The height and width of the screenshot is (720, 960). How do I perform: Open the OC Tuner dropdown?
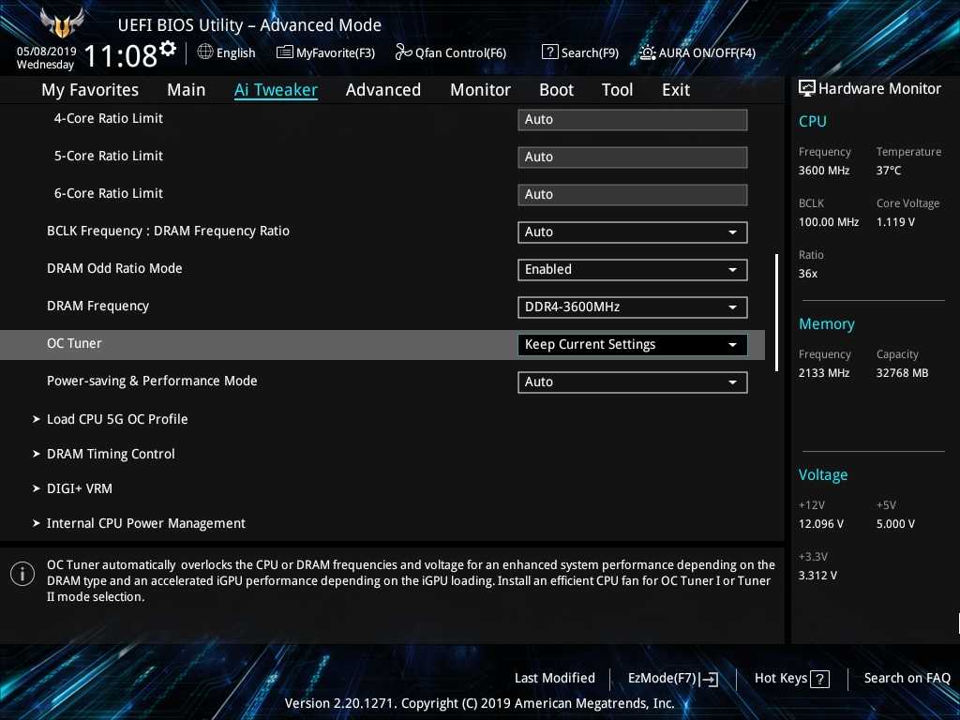(632, 344)
